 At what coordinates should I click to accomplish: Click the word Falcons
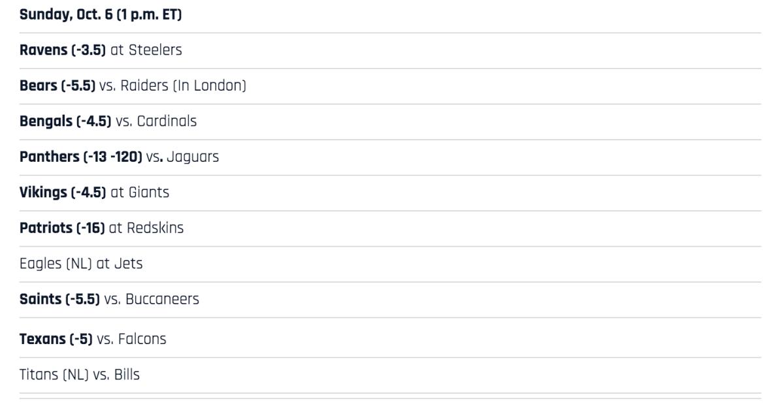(142, 339)
